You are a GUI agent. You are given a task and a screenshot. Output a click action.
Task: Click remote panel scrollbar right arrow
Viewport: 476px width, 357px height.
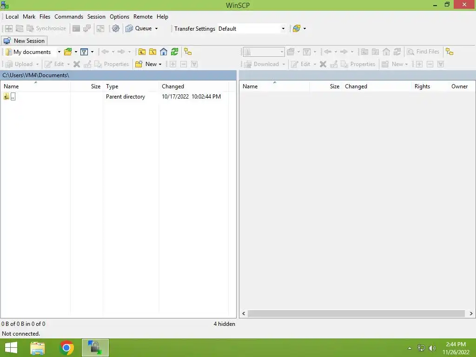pyautogui.click(x=471, y=314)
